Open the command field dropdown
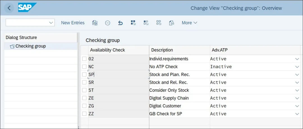The width and height of the screenshot is (303, 129). (51, 23)
